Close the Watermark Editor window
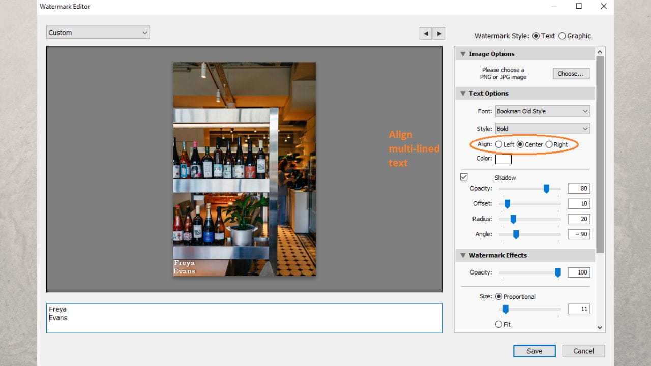651x366 pixels. click(x=604, y=6)
